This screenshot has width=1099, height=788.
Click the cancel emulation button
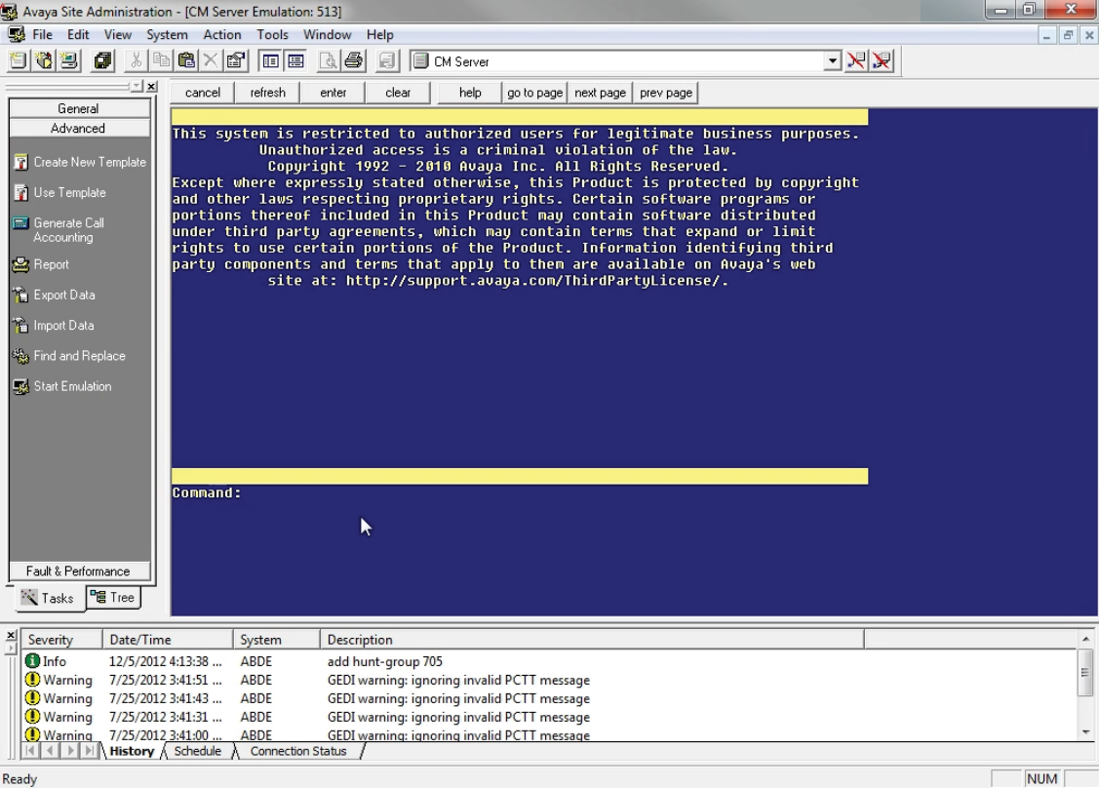pos(203,93)
